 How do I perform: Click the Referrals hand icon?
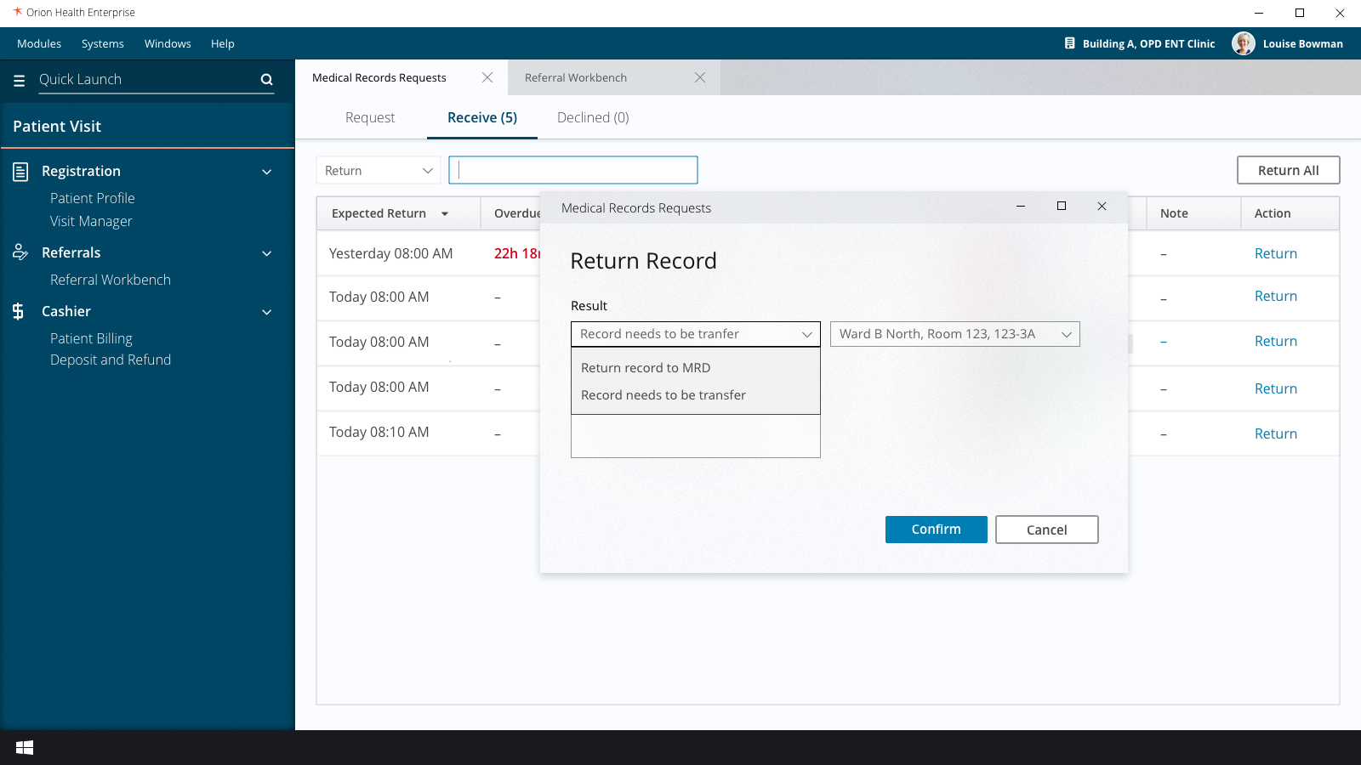(20, 252)
